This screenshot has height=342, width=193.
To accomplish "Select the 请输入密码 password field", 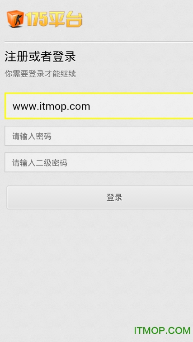I will (99, 136).
